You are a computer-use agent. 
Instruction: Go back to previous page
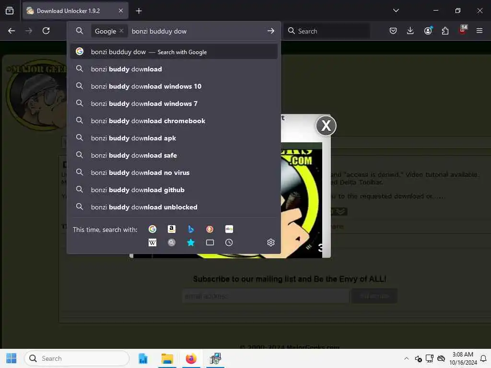pyautogui.click(x=12, y=31)
